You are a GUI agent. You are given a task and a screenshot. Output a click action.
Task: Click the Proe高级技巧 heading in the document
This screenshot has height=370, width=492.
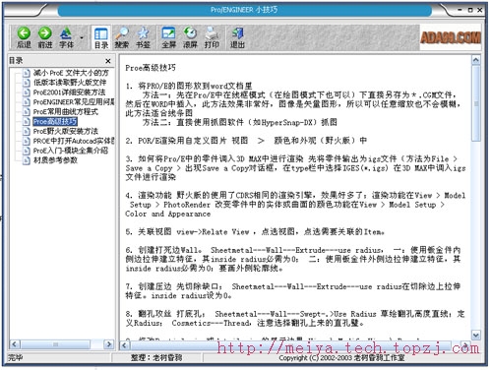[151, 68]
